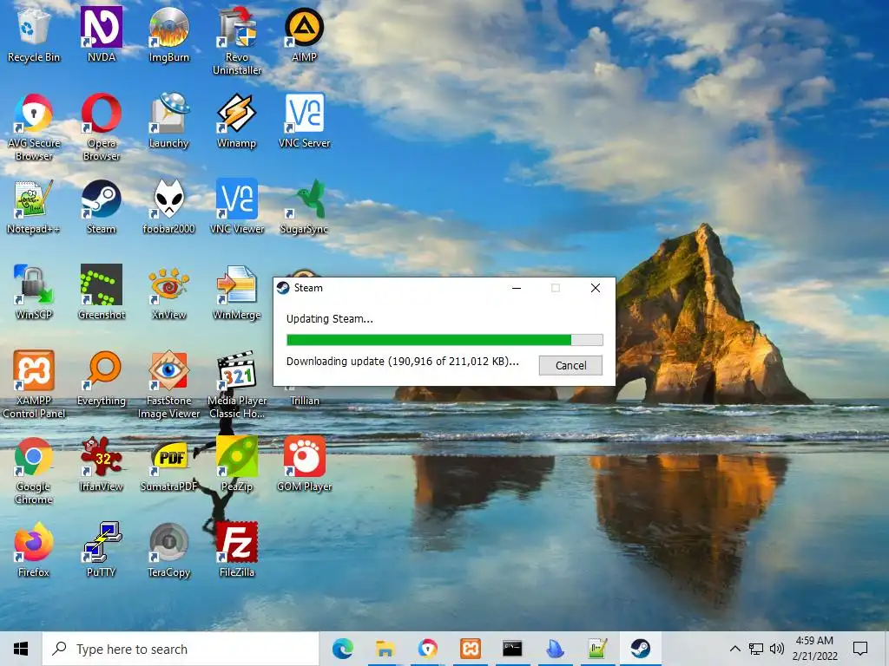The height and width of the screenshot is (666, 889).
Task: Open the network status tray icon
Action: [756, 649]
